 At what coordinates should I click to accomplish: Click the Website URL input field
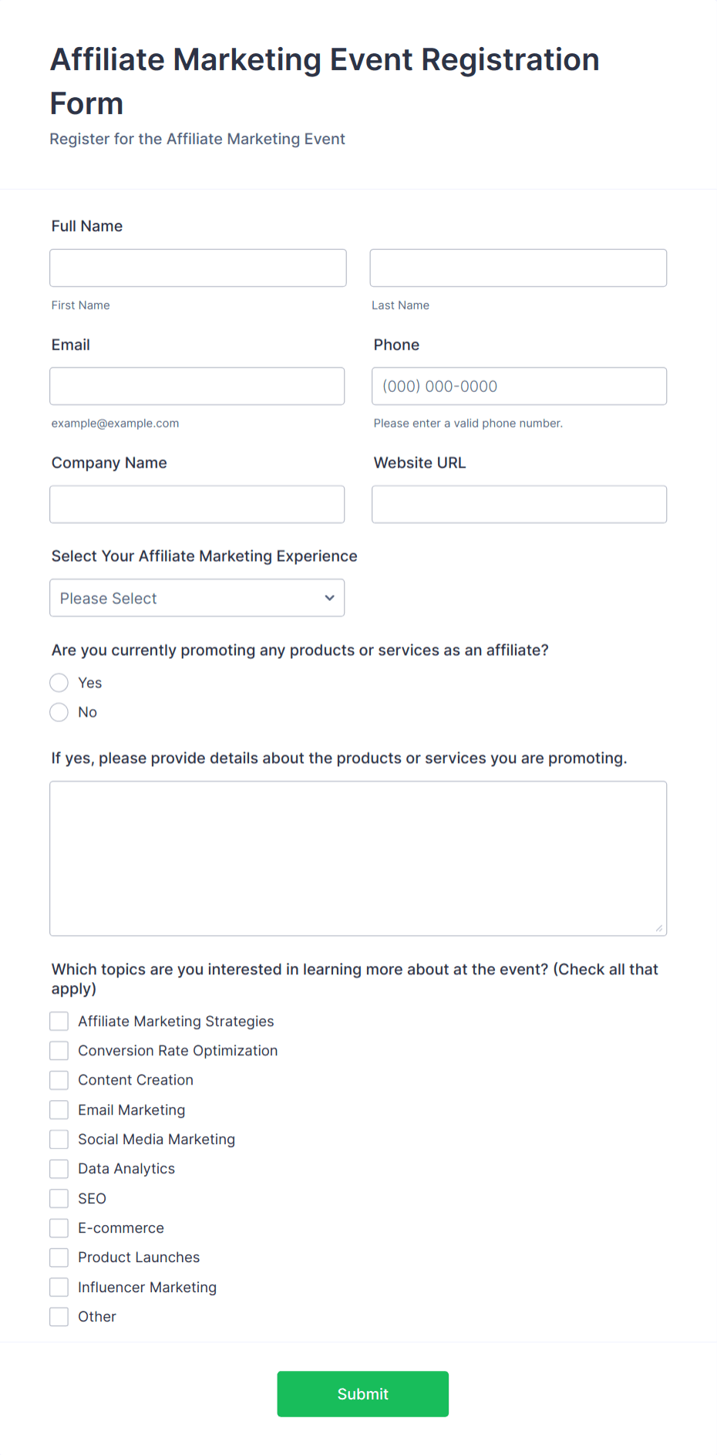pos(518,504)
